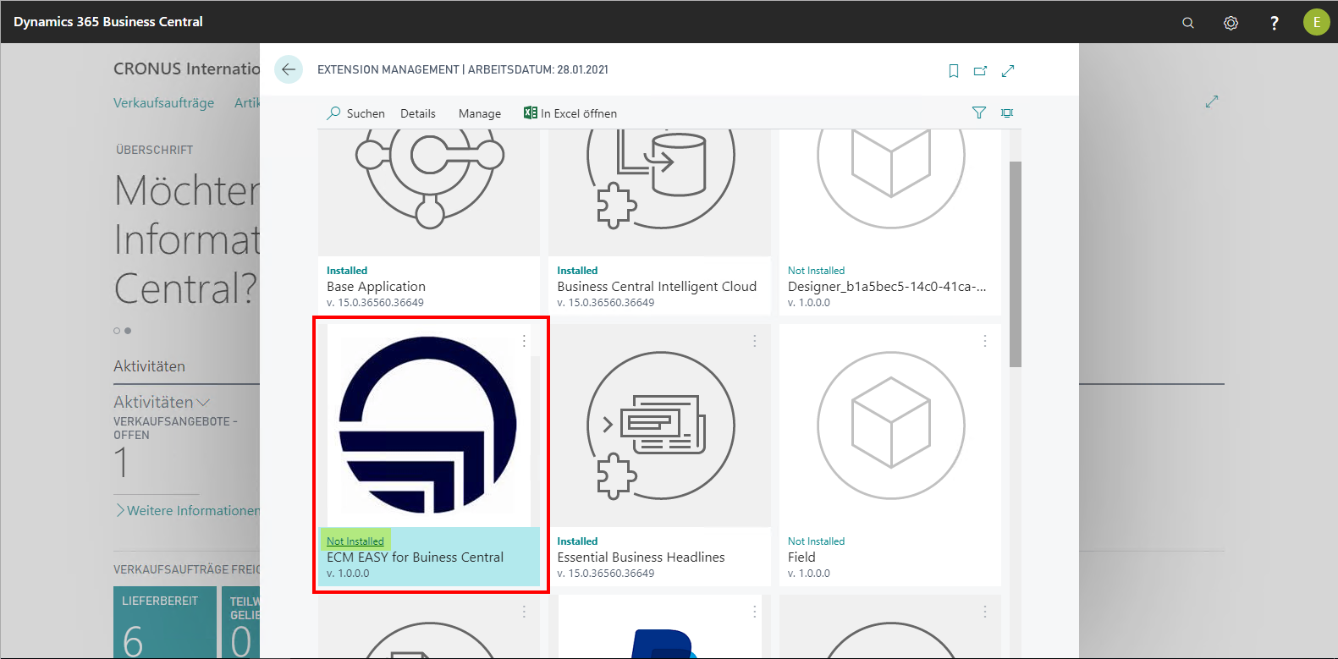Click In Excel öffnen
The height and width of the screenshot is (659, 1338).
tap(570, 113)
